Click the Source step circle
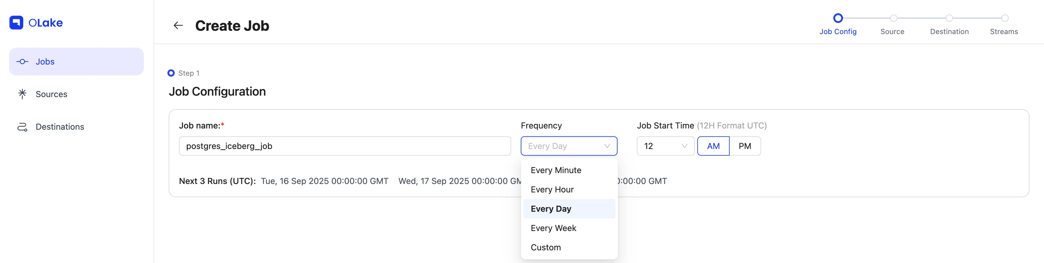This screenshot has height=263, width=1044. pyautogui.click(x=893, y=18)
